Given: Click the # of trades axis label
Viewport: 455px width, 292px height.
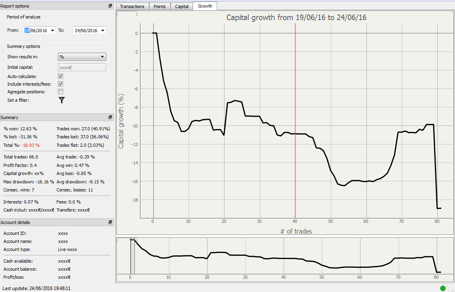Looking at the screenshot, I should click(296, 231).
